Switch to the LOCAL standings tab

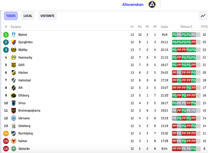28,16
